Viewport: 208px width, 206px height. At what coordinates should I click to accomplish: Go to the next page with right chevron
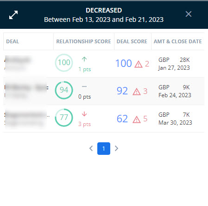pyautogui.click(x=116, y=148)
